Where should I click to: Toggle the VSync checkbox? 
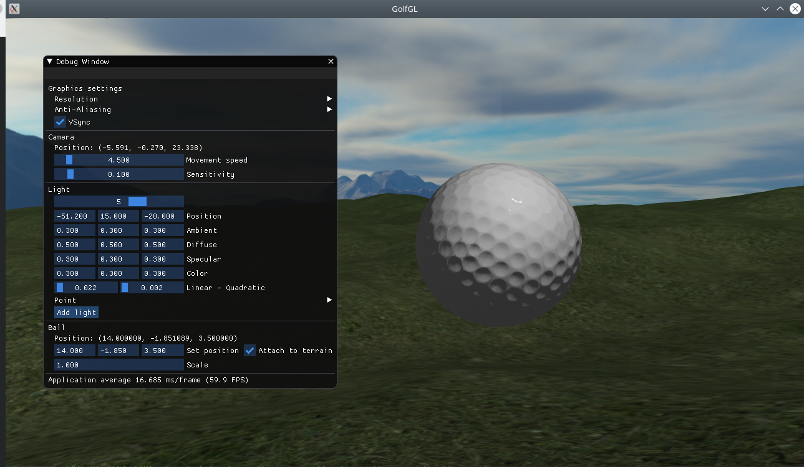60,122
